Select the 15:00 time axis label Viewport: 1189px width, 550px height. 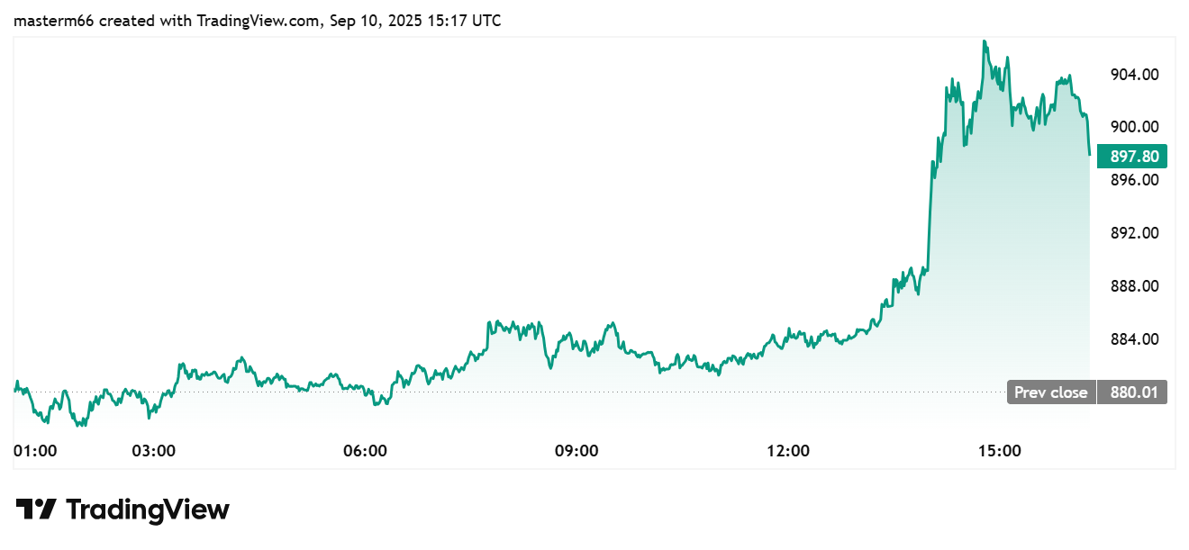(999, 450)
